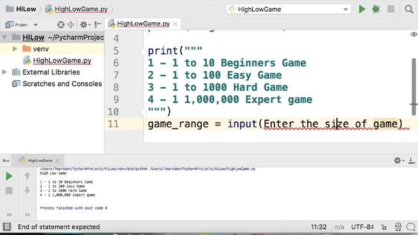
Task: Click the '1 to 1000 Hard Game' line
Action: pos(217,87)
